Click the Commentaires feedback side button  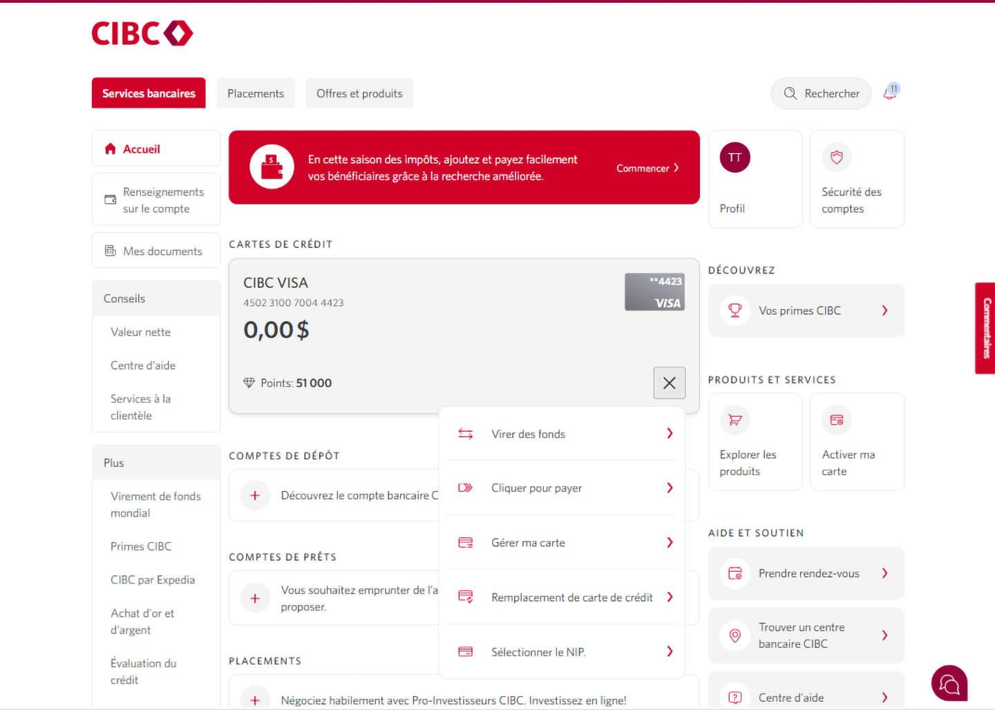click(x=985, y=328)
